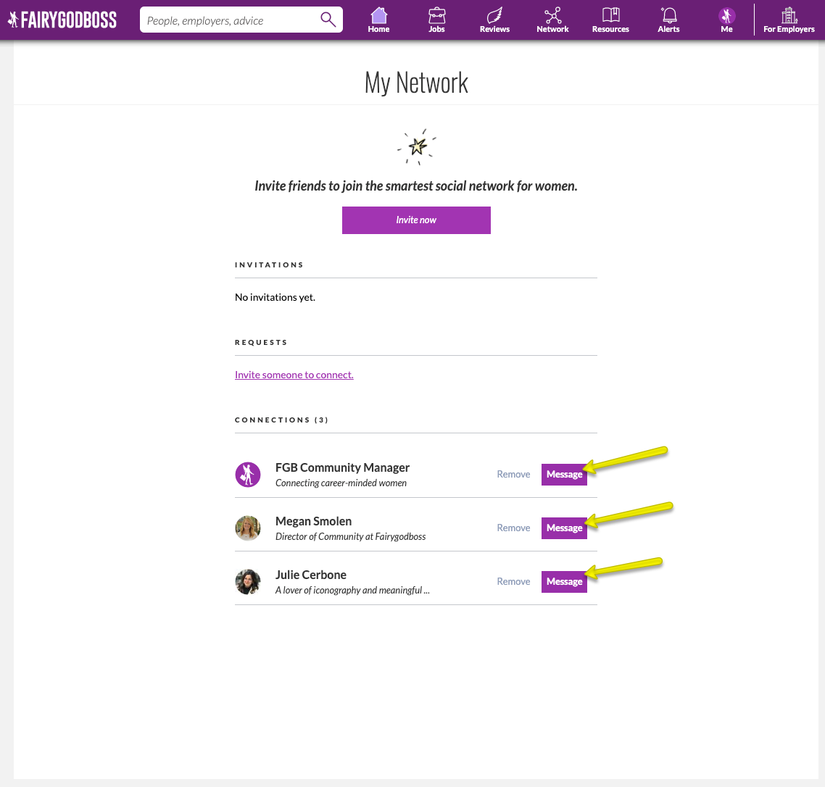This screenshot has width=825, height=787.
Task: Click 'A lover of iconography and meaningful ...' text
Action: (x=352, y=590)
